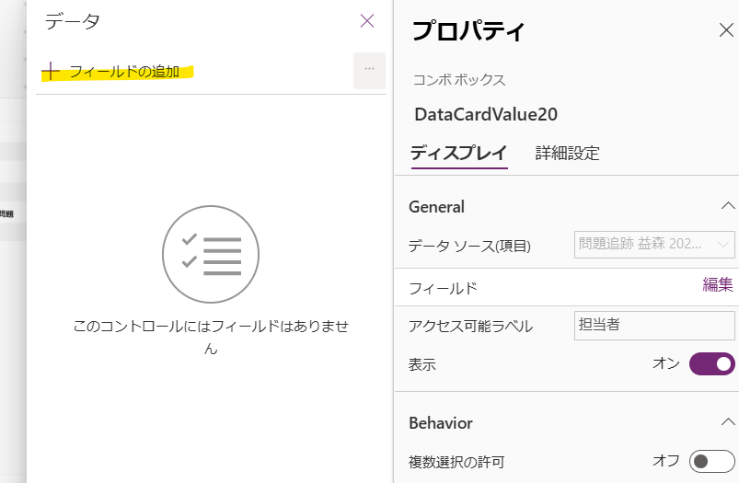Screen dimensions: 739x483
Task: Close the プロパティ pane
Action: pos(726,30)
